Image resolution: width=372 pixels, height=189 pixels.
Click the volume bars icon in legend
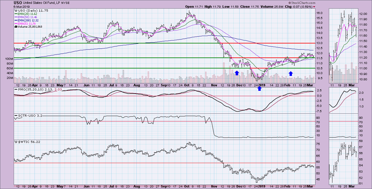click(15, 26)
